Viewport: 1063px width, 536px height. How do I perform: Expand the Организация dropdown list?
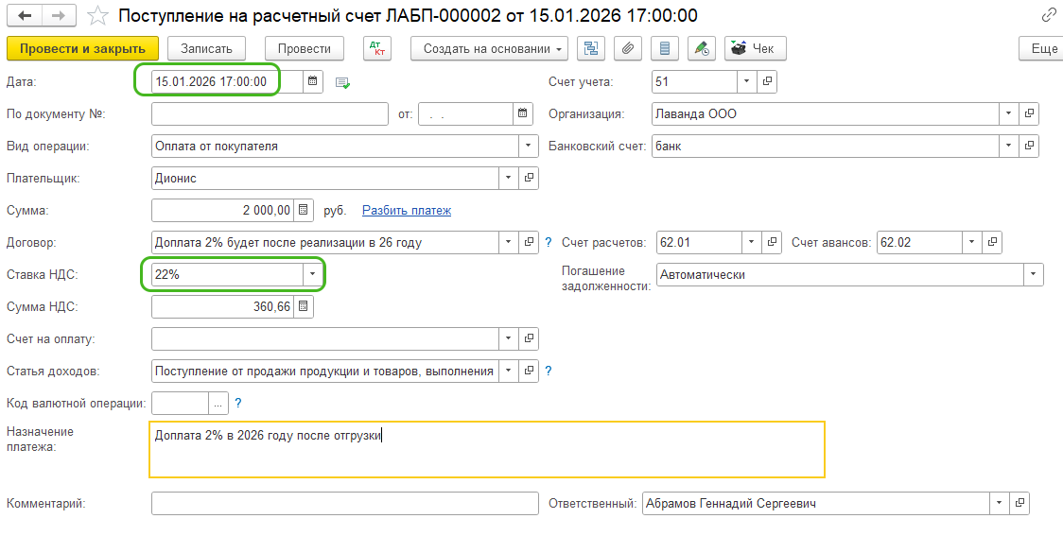click(x=1010, y=114)
